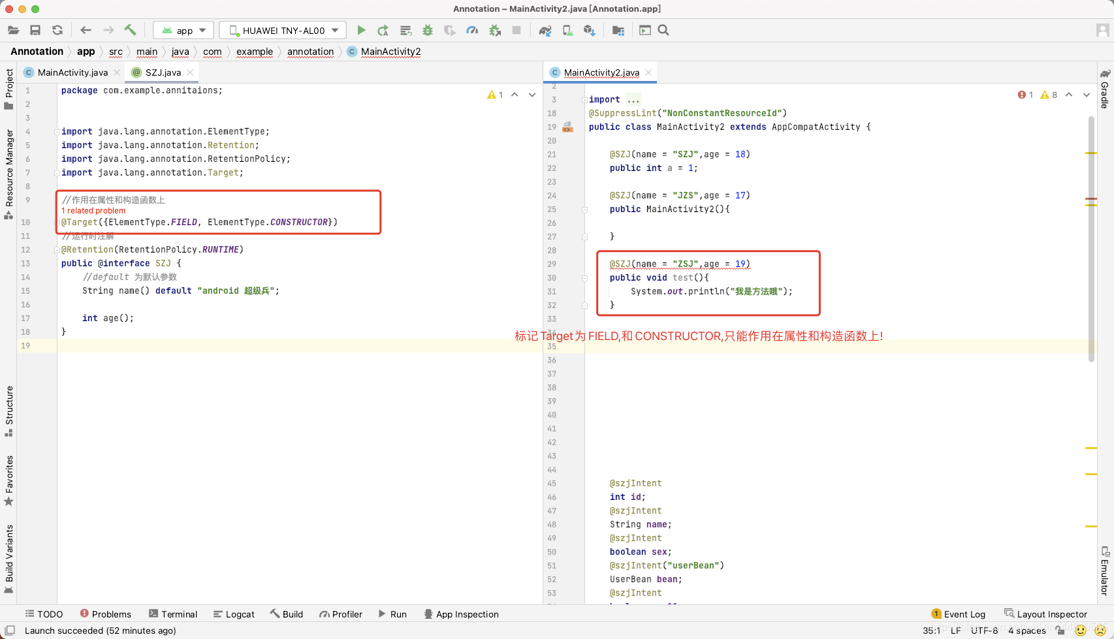Screen dimensions: 1114x639
Task: Open the Logcat tool tab
Action: pyautogui.click(x=234, y=614)
